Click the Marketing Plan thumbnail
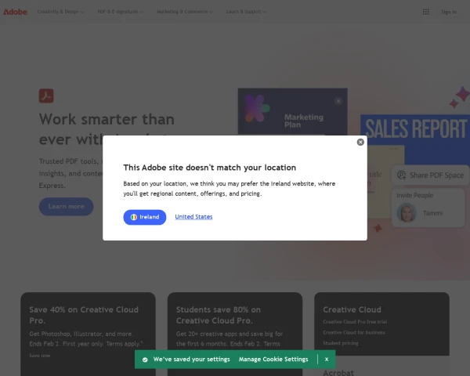The height and width of the screenshot is (376, 470). tap(292, 111)
